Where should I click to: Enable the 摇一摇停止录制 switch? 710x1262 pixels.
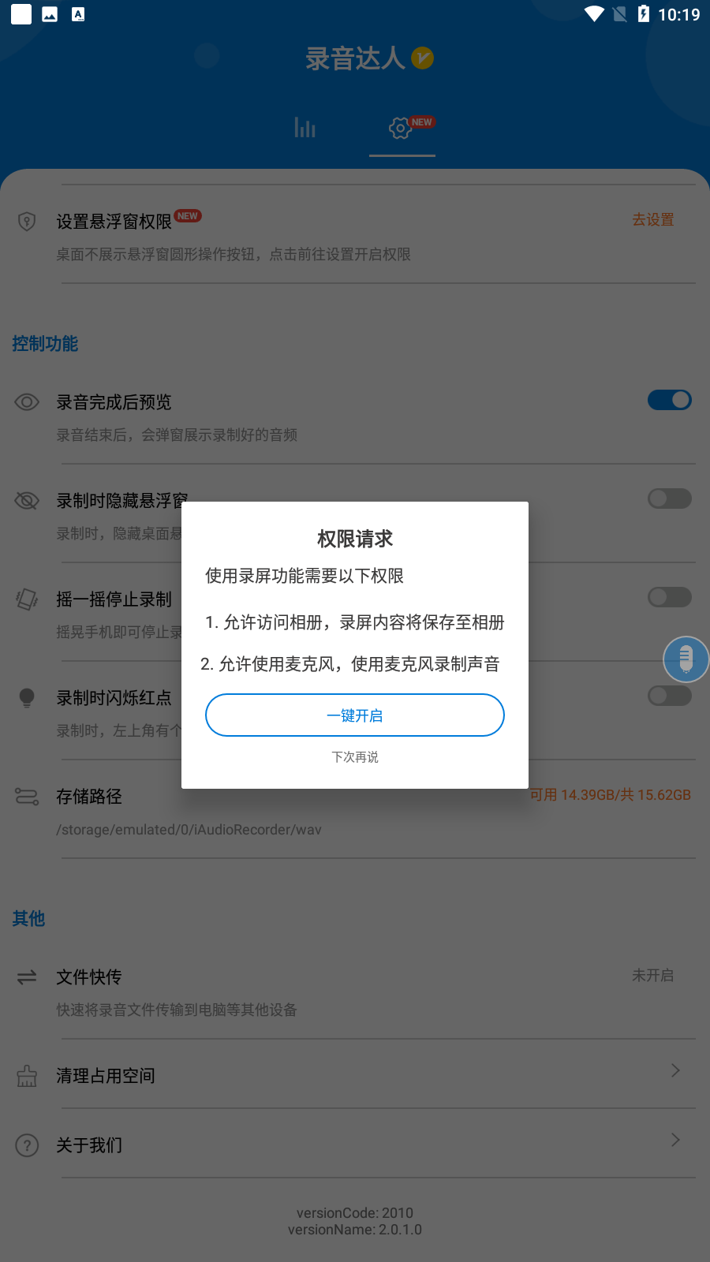[x=670, y=597]
